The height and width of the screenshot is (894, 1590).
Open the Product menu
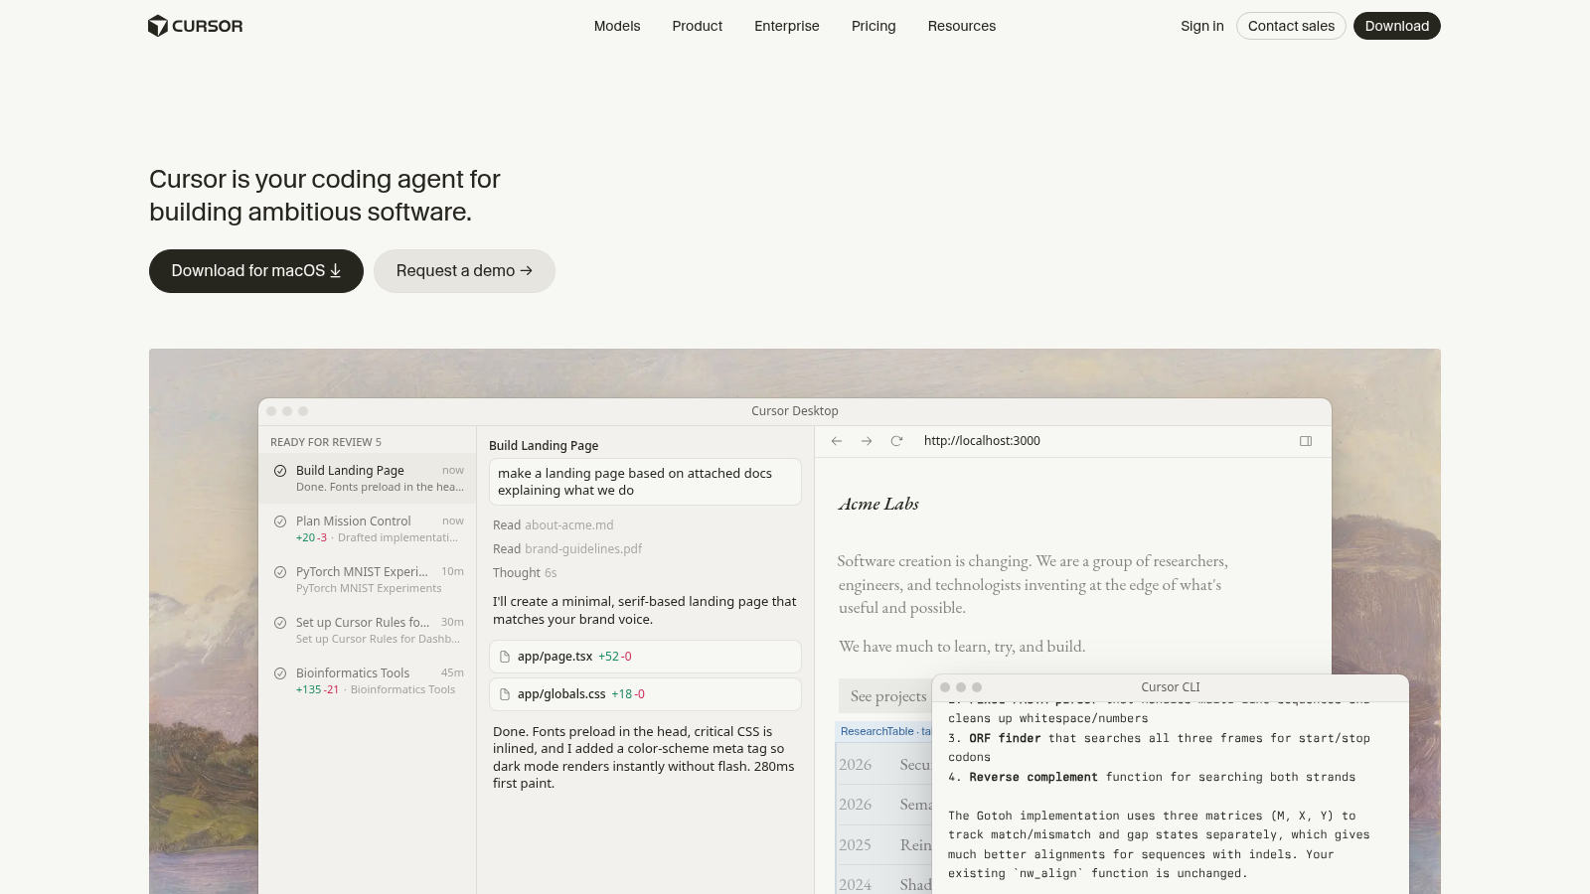pos(697,26)
